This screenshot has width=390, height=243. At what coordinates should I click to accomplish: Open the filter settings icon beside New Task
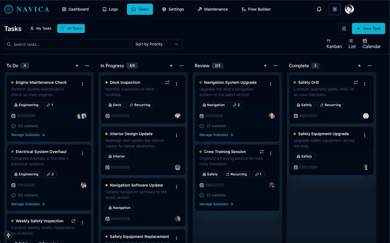[344, 28]
